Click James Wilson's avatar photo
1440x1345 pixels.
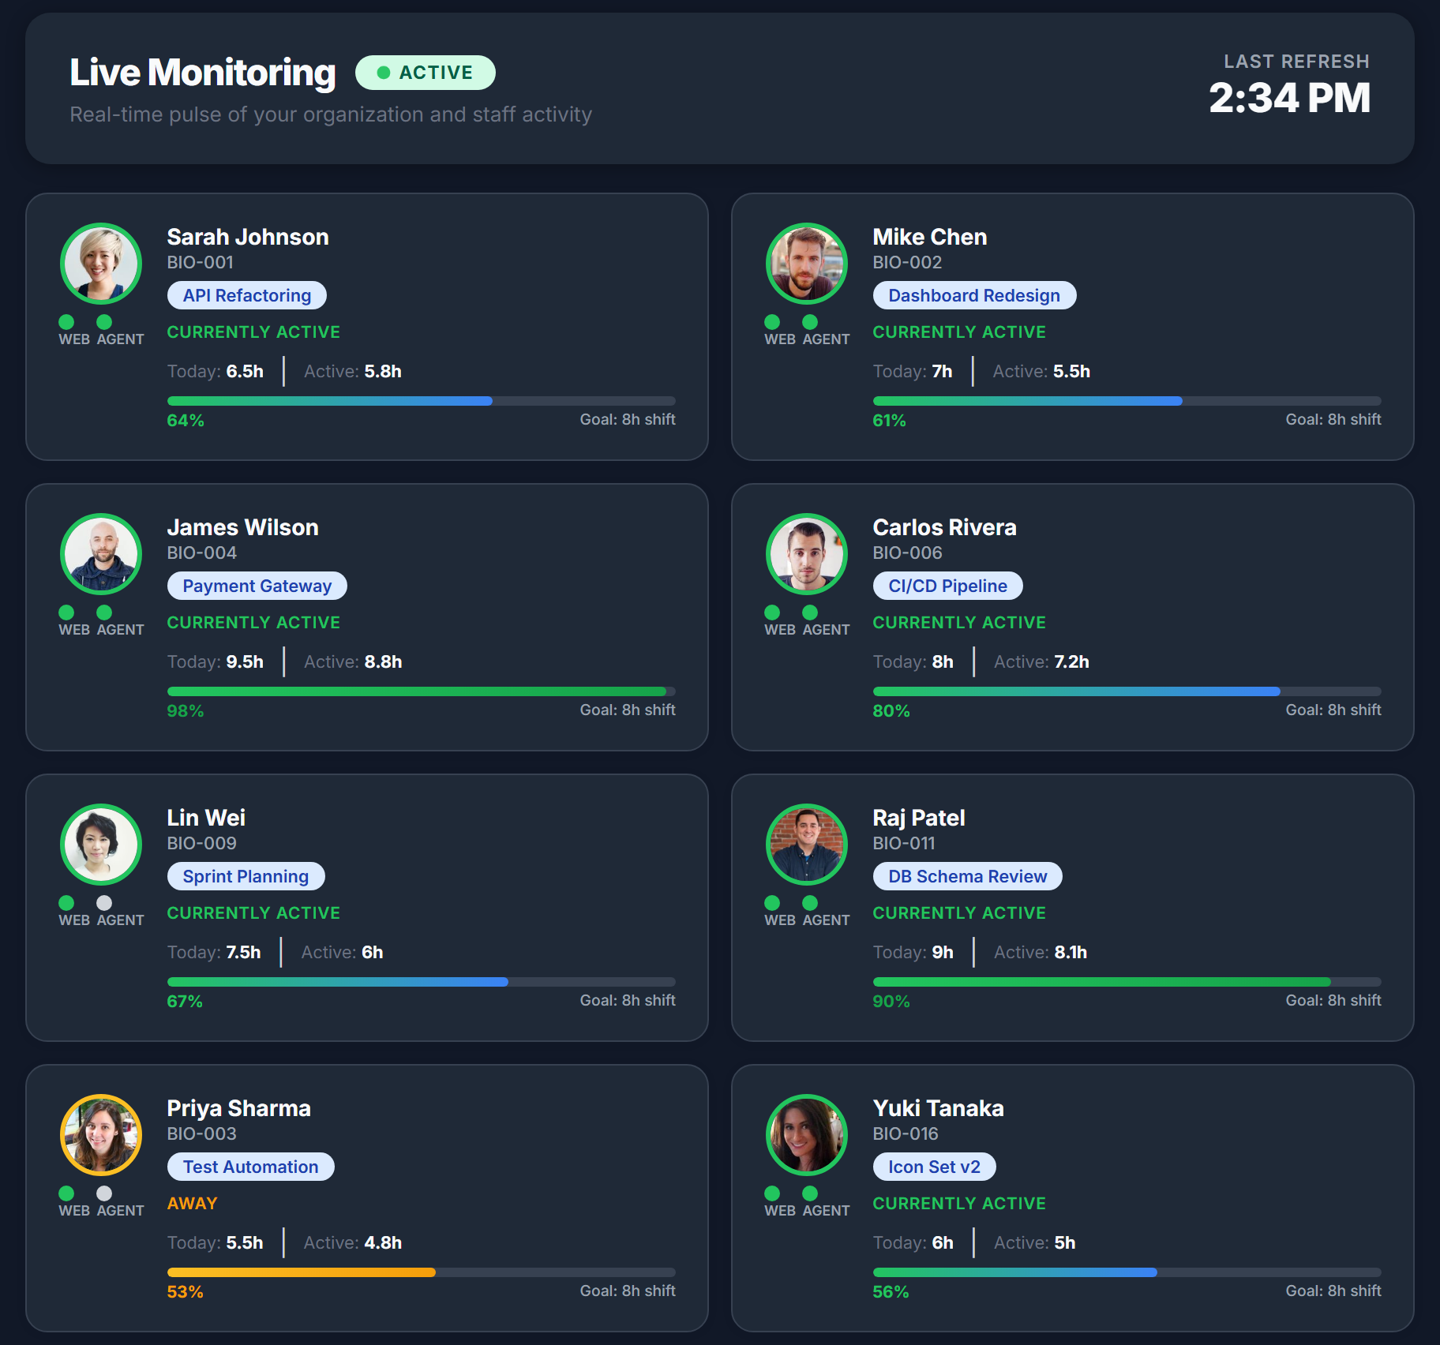point(101,554)
